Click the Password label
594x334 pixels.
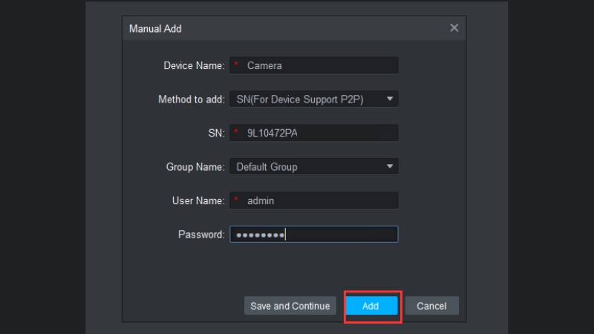(x=200, y=235)
